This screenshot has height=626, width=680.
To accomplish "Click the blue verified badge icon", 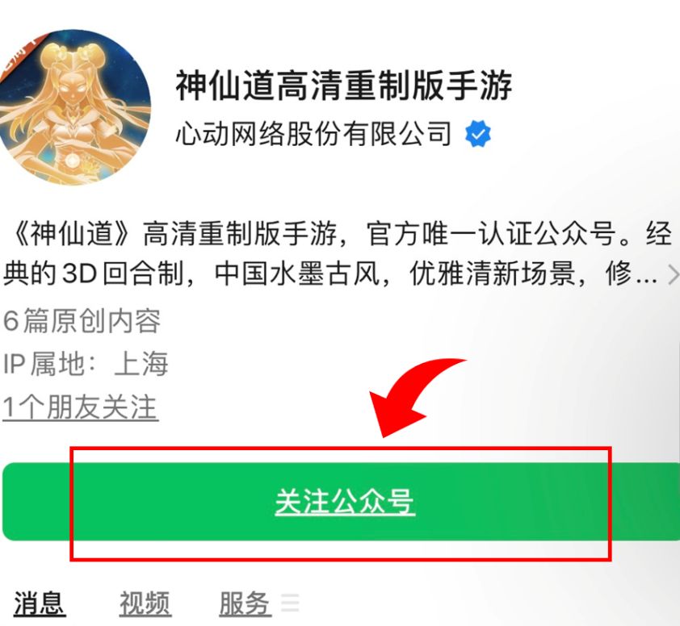I will point(477,134).
